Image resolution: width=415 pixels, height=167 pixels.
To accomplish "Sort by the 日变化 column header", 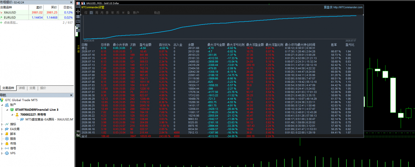I will 69,7.
